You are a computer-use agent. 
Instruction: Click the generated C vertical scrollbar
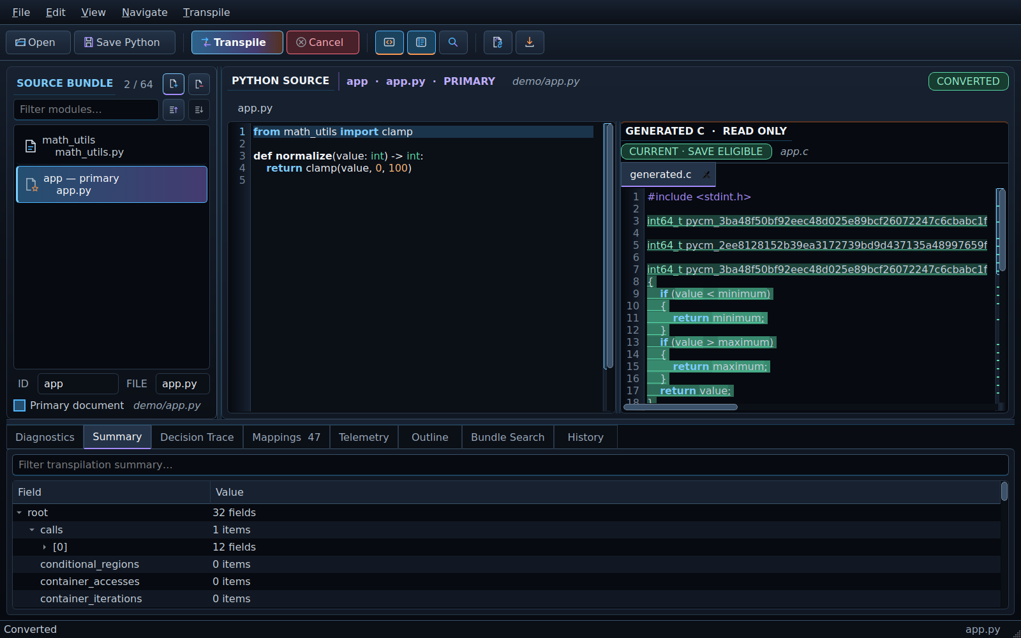pos(1002,230)
